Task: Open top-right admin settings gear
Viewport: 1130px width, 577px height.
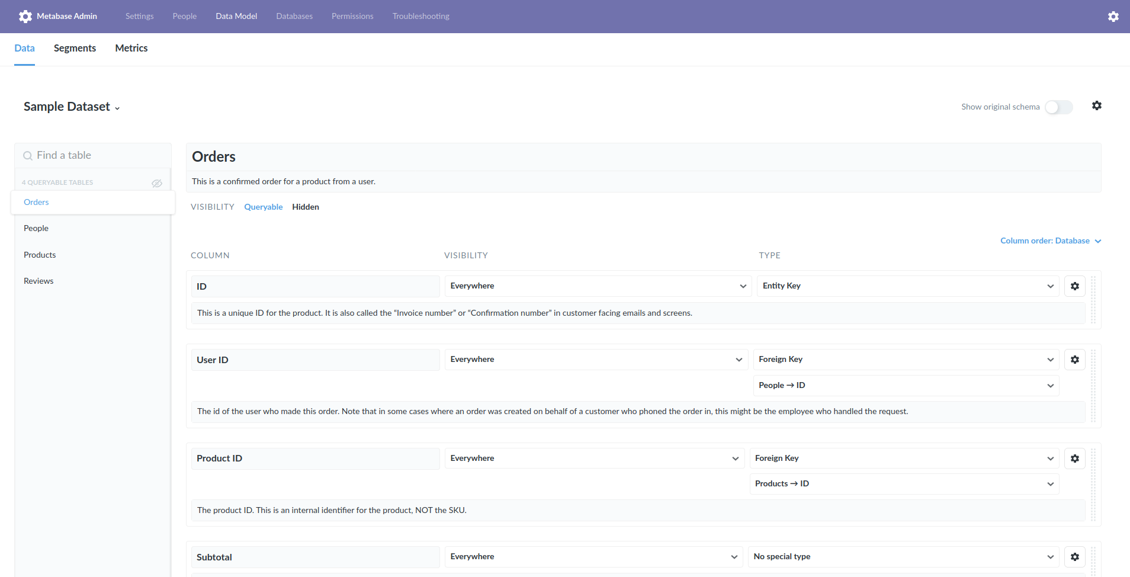Action: coord(1113,16)
